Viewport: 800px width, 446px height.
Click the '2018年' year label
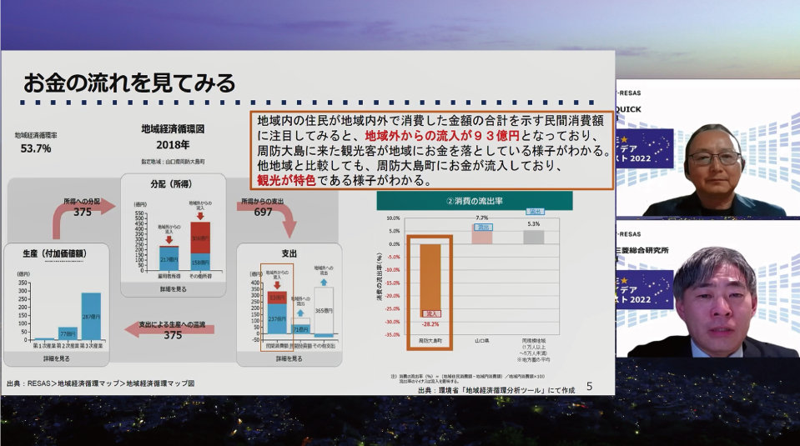pyautogui.click(x=173, y=145)
